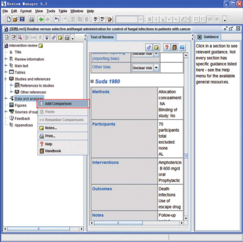Click the Save icon in main toolbar

tap(22, 19)
